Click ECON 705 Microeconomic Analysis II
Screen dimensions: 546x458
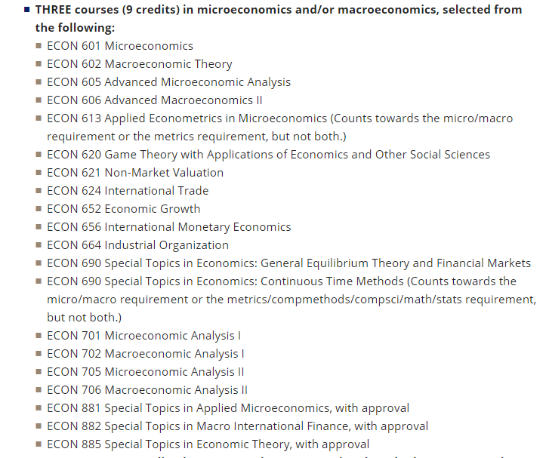tap(145, 372)
